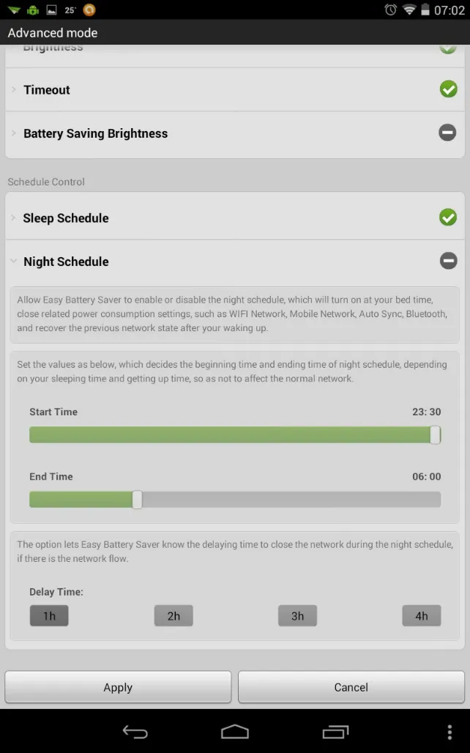470x753 pixels.
Task: Tap the Wi-Fi signal status icon
Action: (409, 10)
